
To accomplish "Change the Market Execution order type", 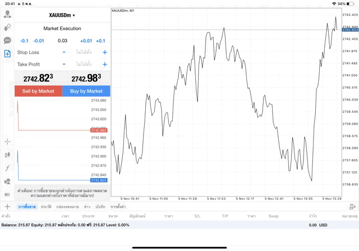I will (x=62, y=28).
